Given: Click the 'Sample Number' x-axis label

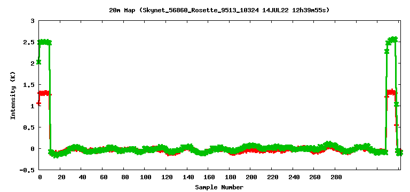Looking at the screenshot, I should (x=219, y=187).
